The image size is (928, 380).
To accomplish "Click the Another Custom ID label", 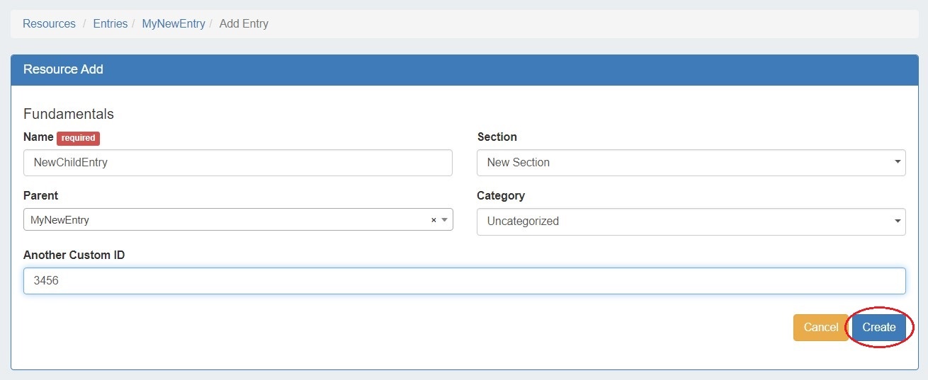I will (x=74, y=255).
